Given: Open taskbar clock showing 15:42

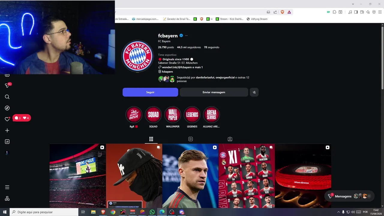Looking at the screenshot, I should tap(376, 212).
